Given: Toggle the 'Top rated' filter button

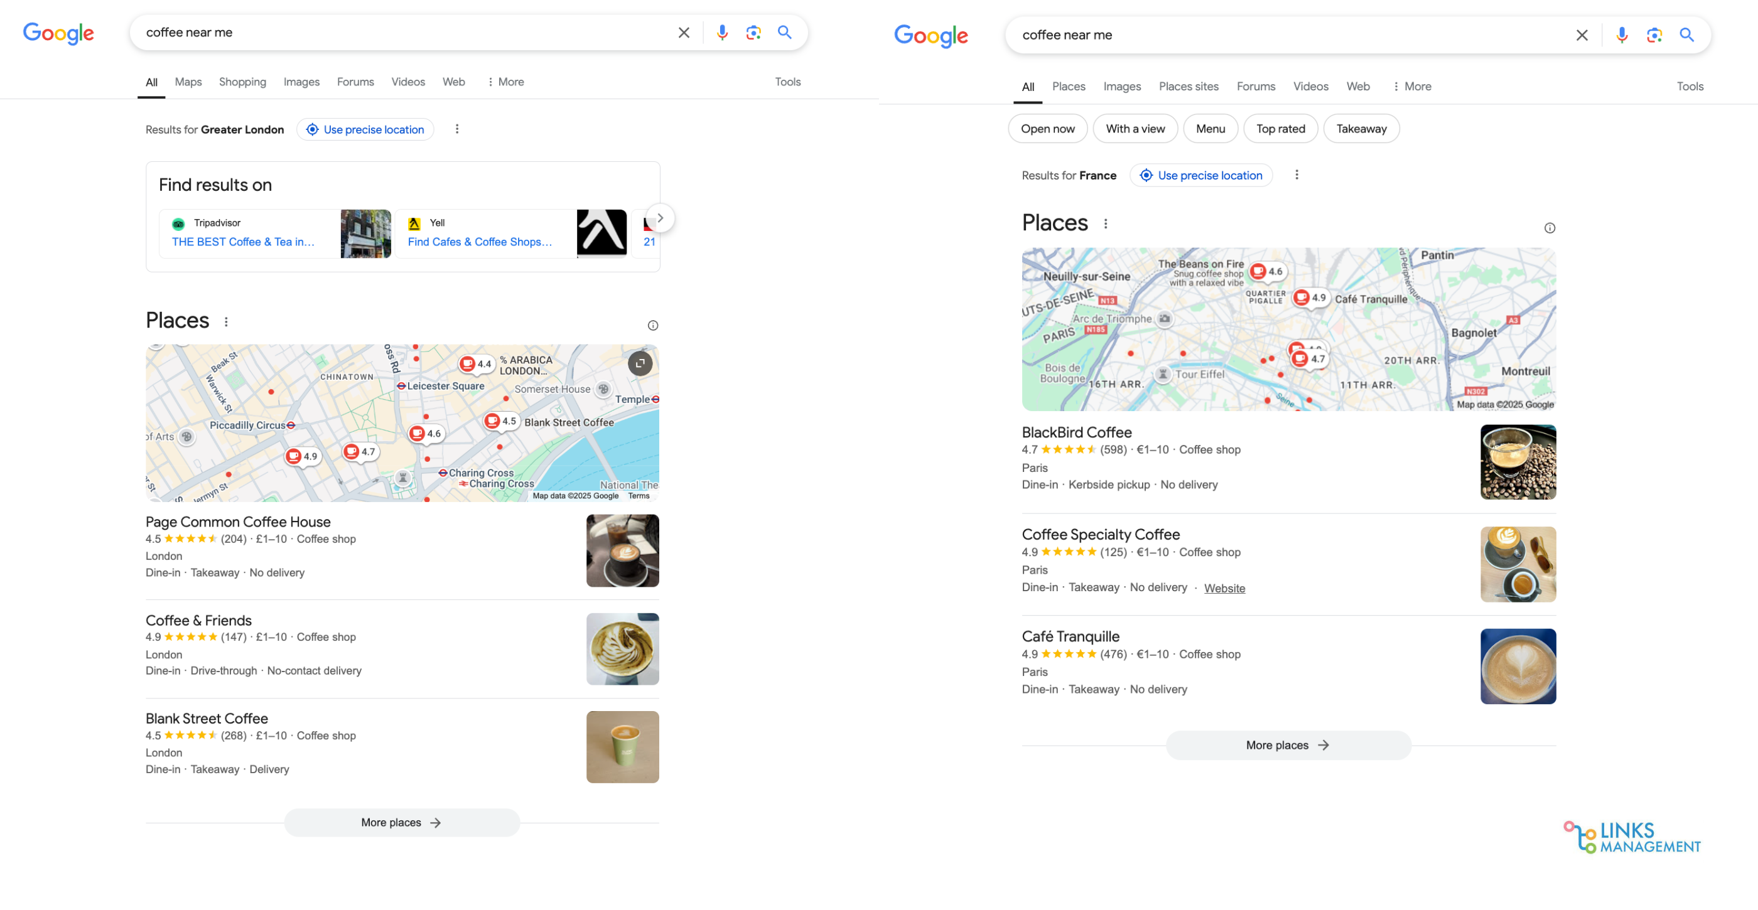Looking at the screenshot, I should pyautogui.click(x=1280, y=127).
